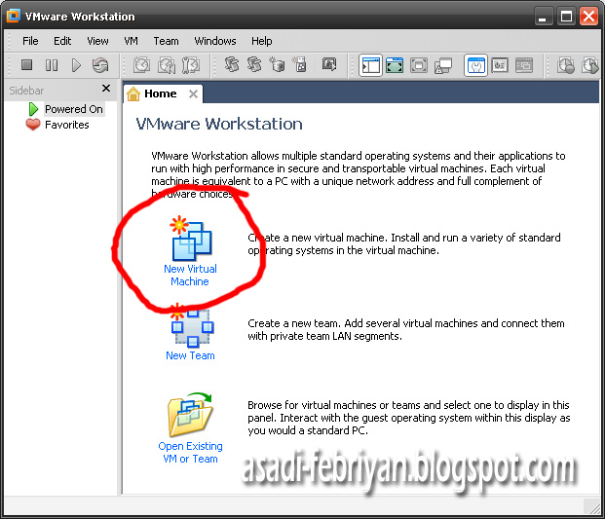Click the Console View toolbar icon

click(524, 65)
